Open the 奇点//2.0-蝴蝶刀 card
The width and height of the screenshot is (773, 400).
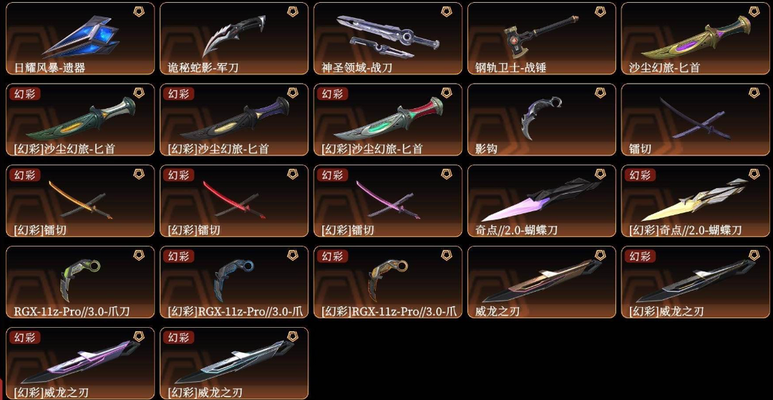point(541,201)
